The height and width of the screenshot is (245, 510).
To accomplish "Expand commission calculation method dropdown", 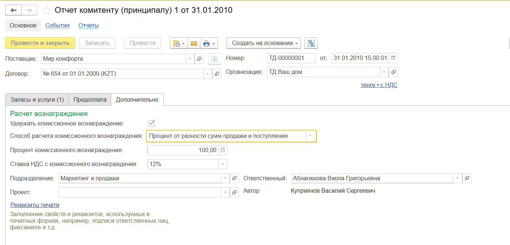I will point(310,136).
